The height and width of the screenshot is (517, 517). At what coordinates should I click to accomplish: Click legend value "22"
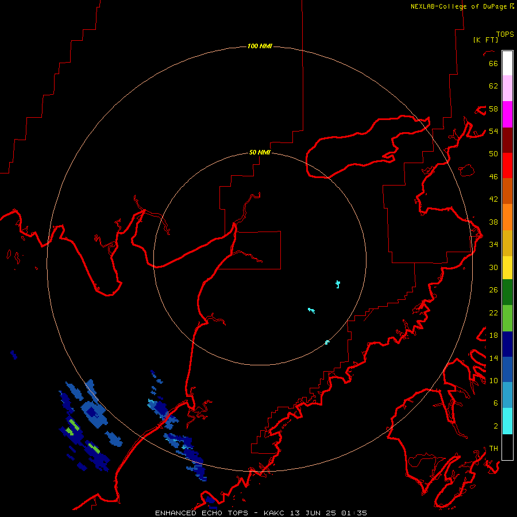[493, 312]
